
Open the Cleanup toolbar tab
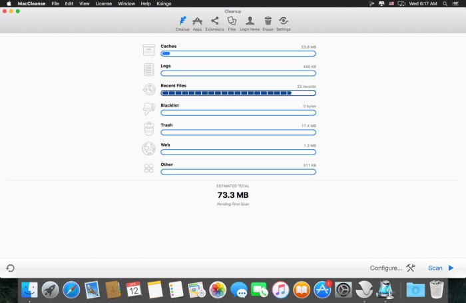(182, 23)
